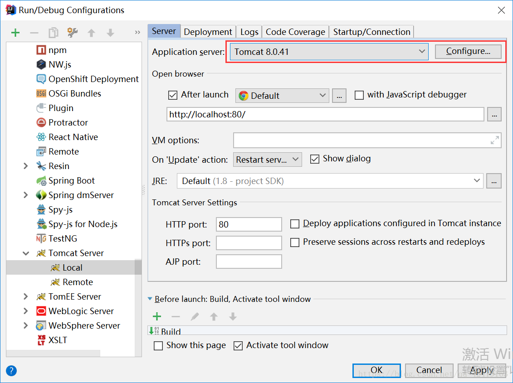This screenshot has height=383, width=513.
Task: Toggle the After launch checkbox
Action: 172,95
